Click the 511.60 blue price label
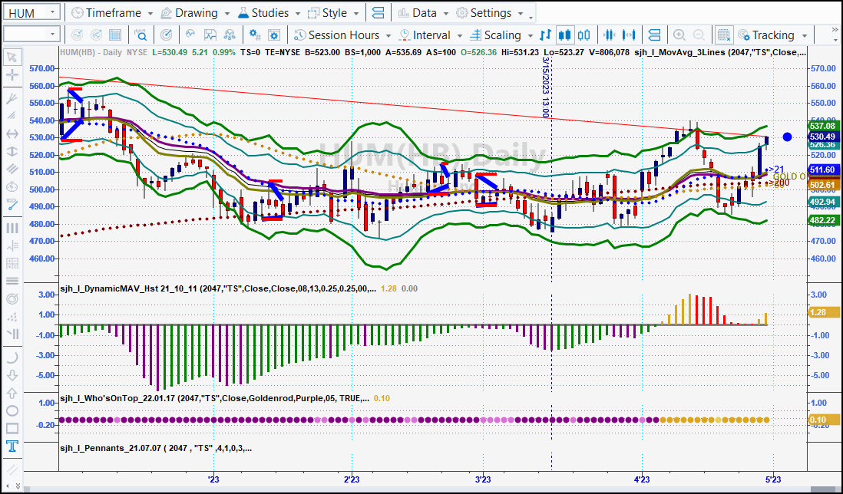The width and height of the screenshot is (843, 494). 822,170
